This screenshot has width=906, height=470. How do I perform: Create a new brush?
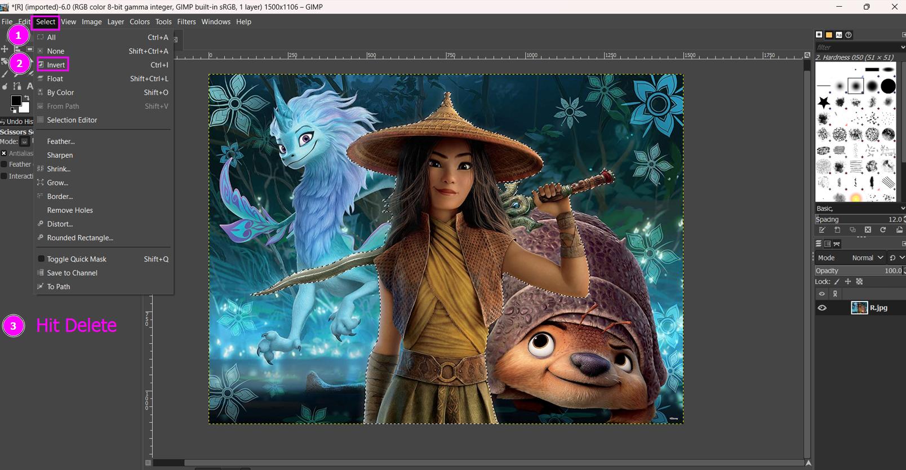pos(837,230)
